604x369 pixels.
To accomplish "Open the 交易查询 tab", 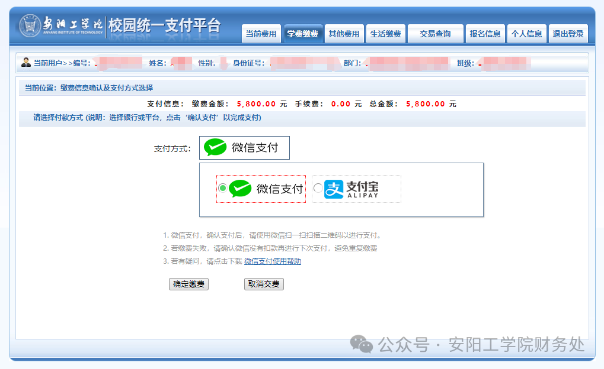I will 435,34.
